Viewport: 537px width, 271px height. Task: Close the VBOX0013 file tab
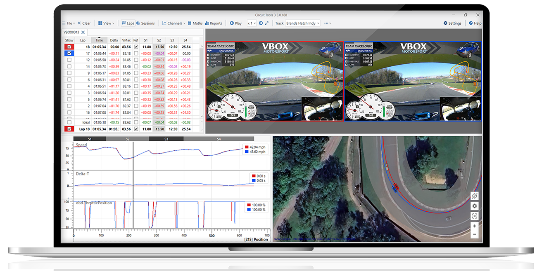[83, 33]
